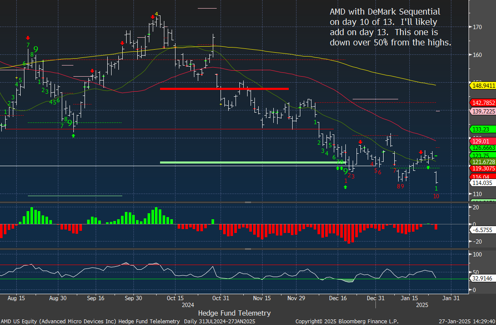Click the -6.5755 histogram value label
The height and width of the screenshot is (325, 496).
[482, 230]
